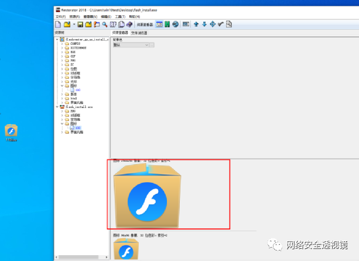Click the dark blue text-box toolbar icon
The height and width of the screenshot is (261, 359).
pos(186,24)
